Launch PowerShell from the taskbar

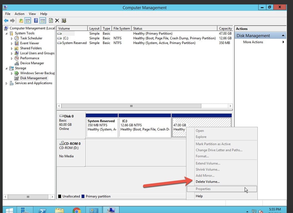click(42, 211)
